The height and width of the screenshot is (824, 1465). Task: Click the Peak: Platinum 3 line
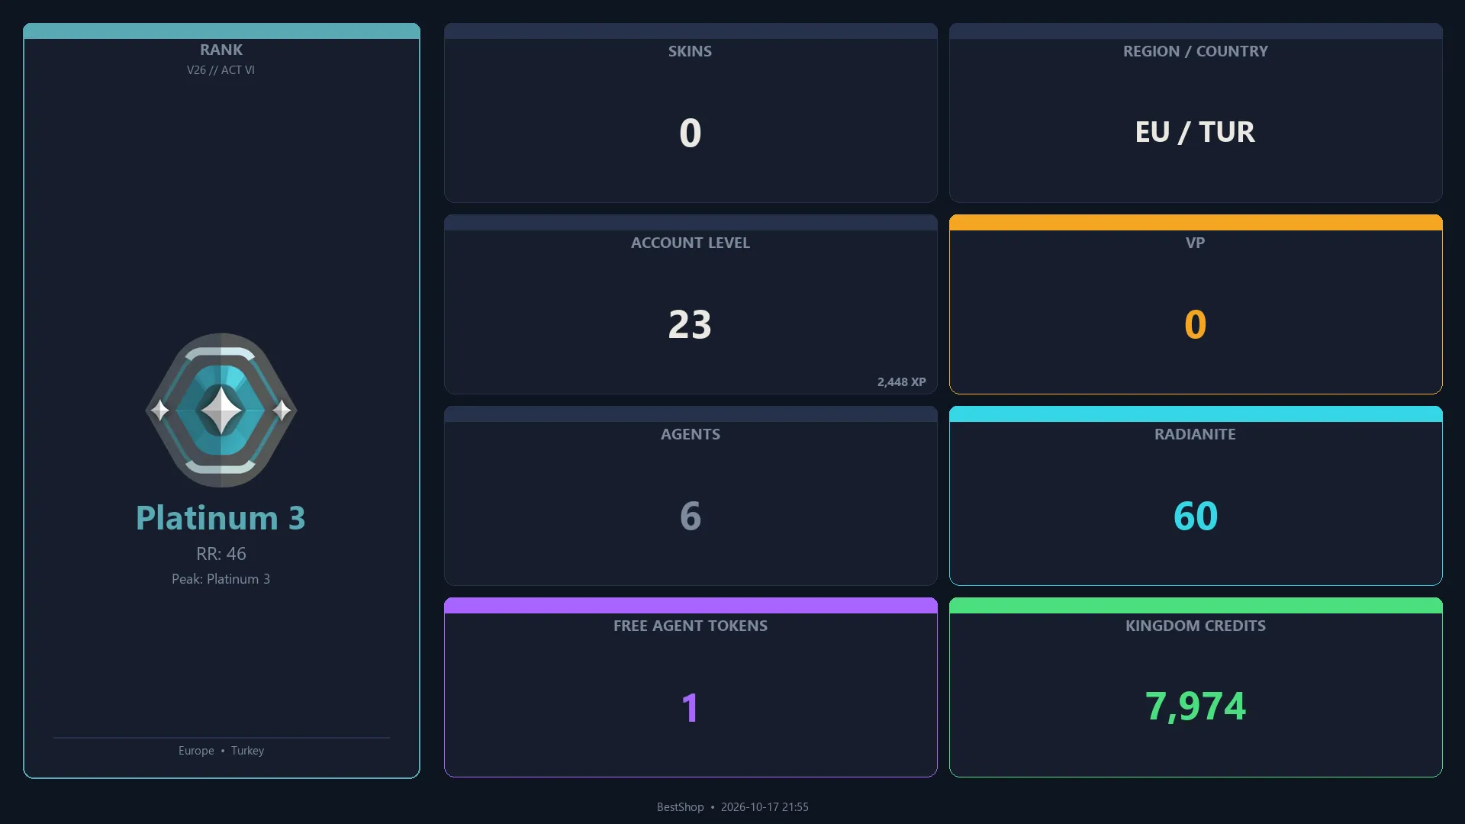[221, 579]
